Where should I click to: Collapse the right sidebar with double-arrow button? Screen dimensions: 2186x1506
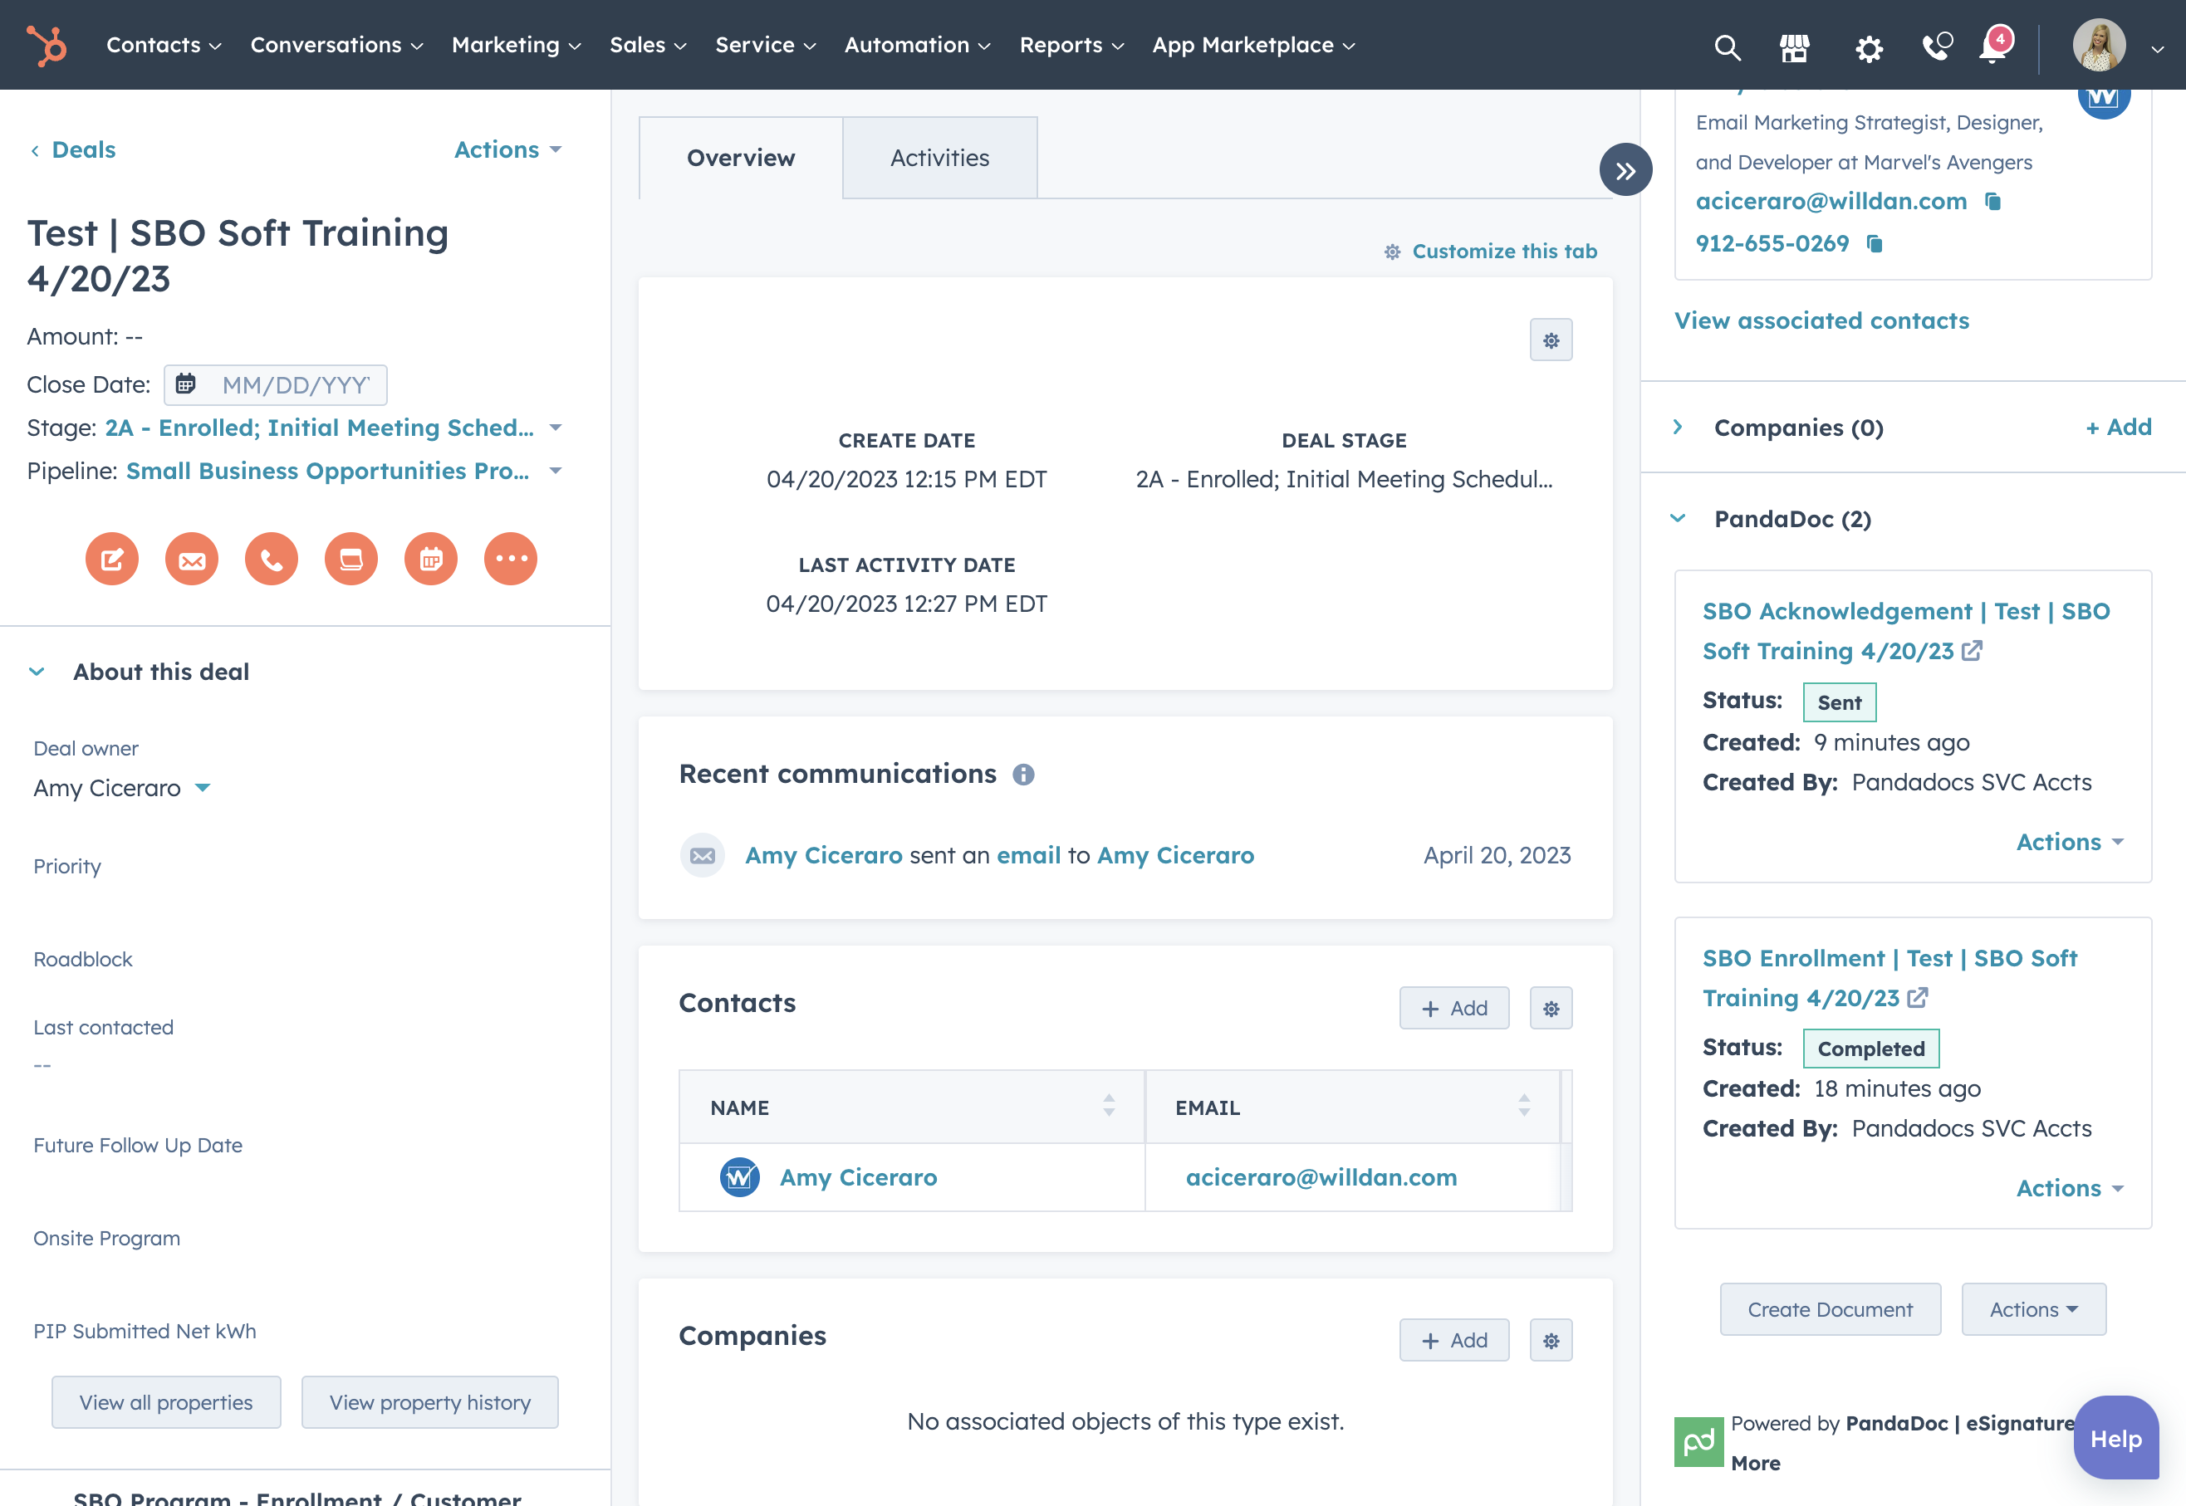click(x=1625, y=170)
